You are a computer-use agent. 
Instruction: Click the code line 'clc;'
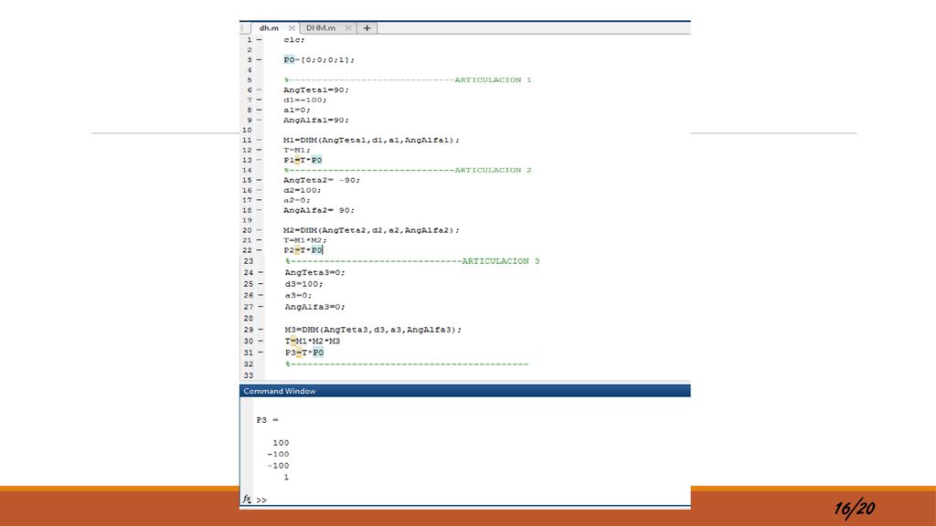click(x=293, y=40)
